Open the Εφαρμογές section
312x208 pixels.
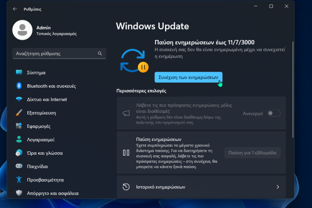coord(39,126)
